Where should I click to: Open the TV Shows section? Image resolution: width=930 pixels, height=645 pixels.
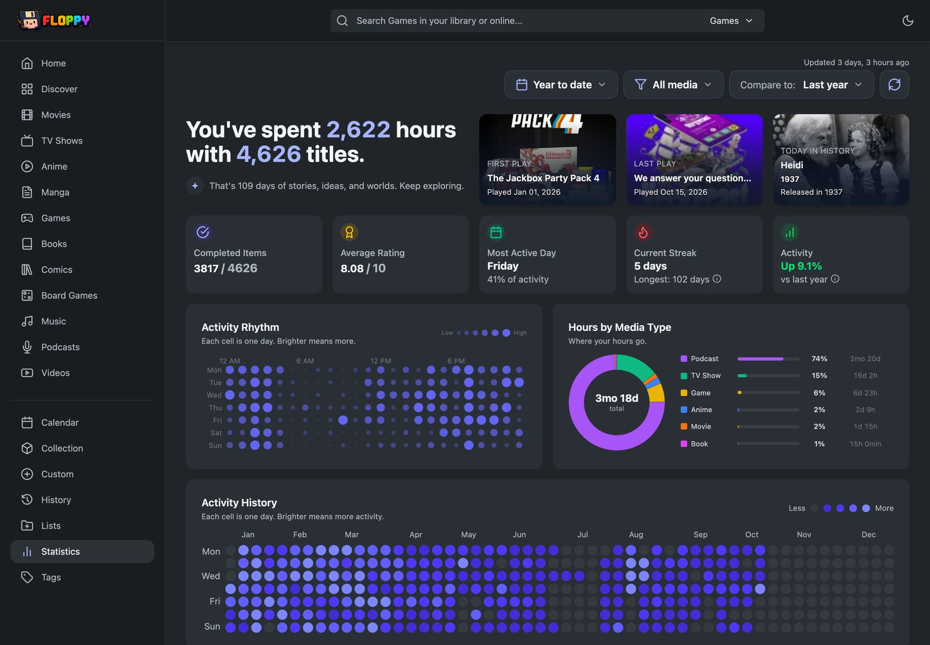click(x=82, y=140)
